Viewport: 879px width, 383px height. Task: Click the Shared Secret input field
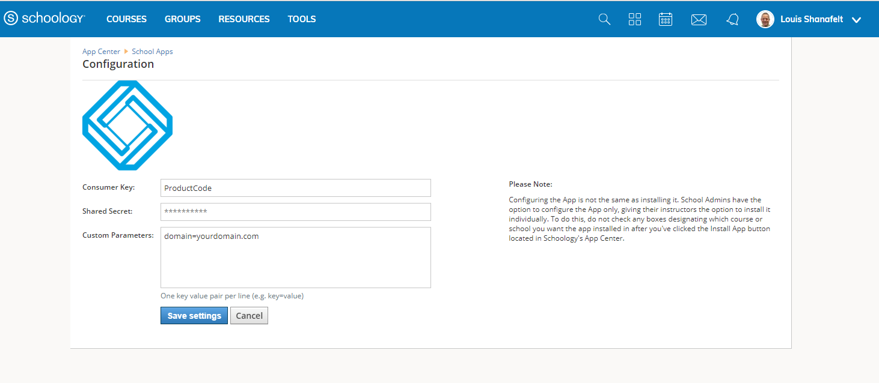click(x=296, y=212)
